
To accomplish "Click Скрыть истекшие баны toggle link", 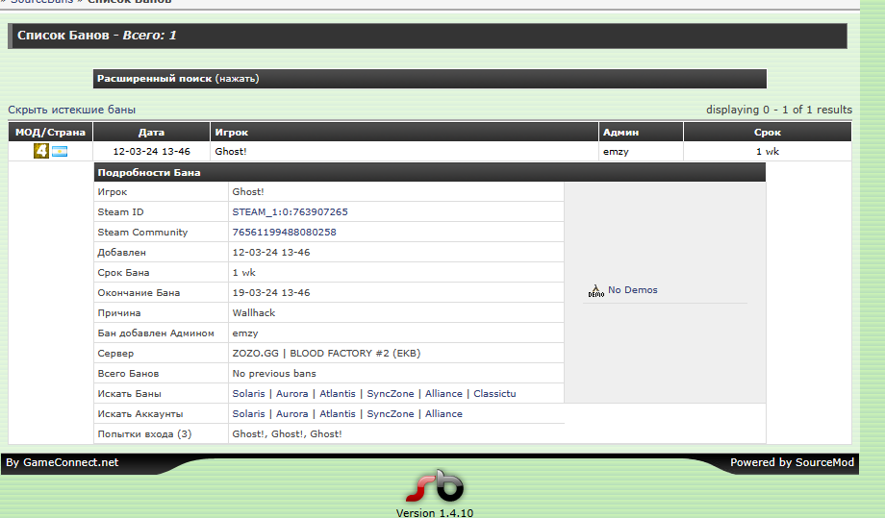I will click(72, 110).
